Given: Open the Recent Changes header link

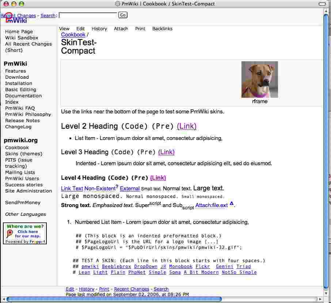Looking at the screenshot, I should point(18,15).
